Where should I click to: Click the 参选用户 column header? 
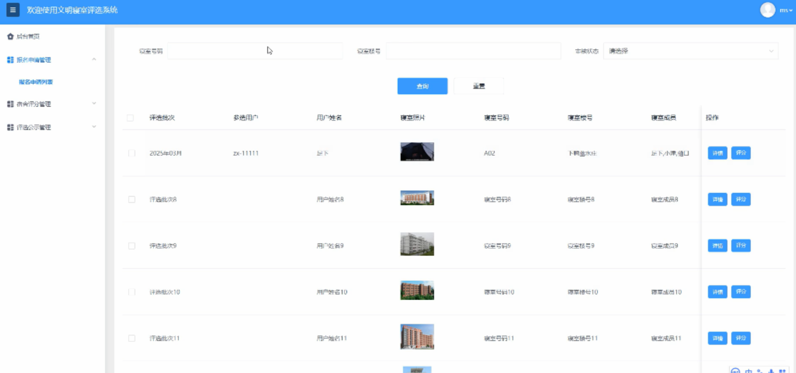[x=246, y=118]
